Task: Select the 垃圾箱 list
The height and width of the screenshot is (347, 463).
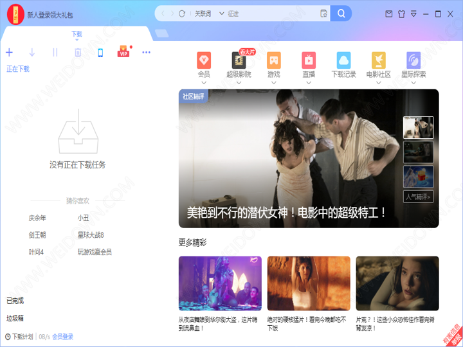Action: point(15,318)
